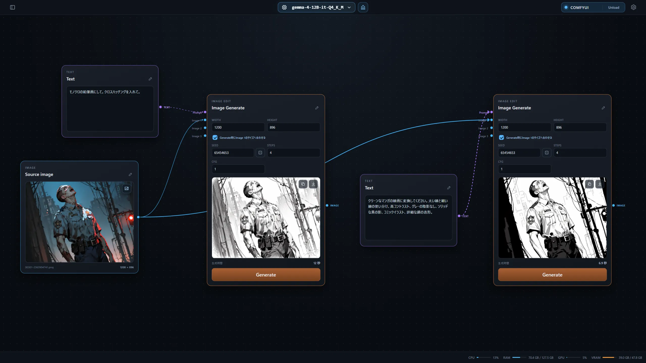
Task: Randomize seed with dice icon in first node
Action: pos(260,153)
